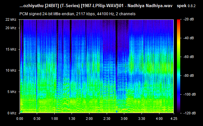
Task: Click the 15 kHz frequency label
Action: (x=11, y=49)
